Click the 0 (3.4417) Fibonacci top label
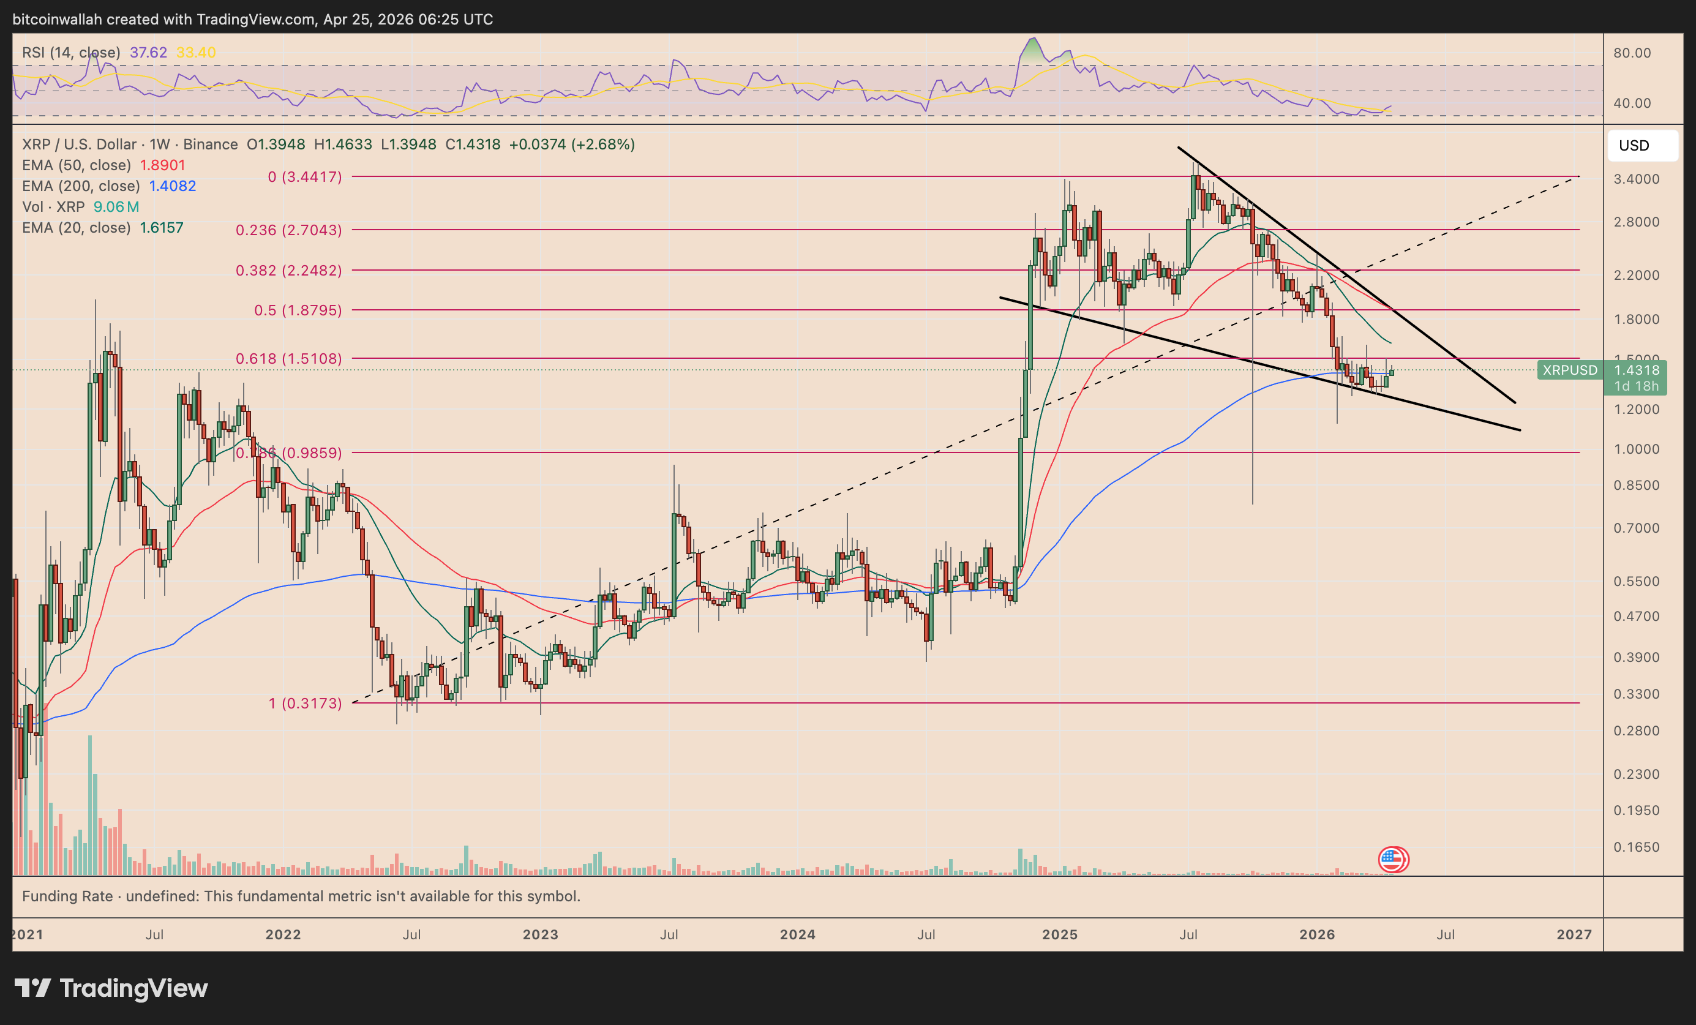This screenshot has height=1025, width=1696. click(304, 177)
